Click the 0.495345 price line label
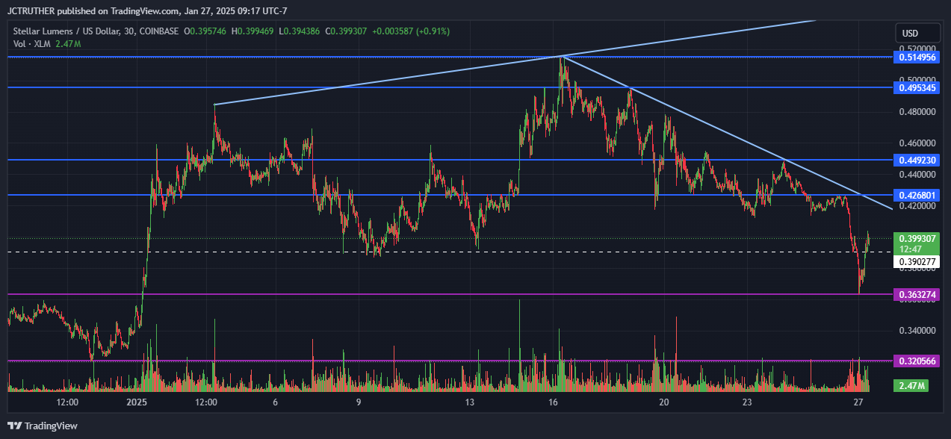Image resolution: width=951 pixels, height=439 pixels. (x=917, y=87)
